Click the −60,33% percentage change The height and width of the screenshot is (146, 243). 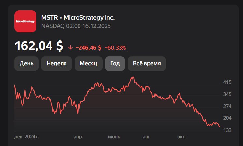click(115, 48)
